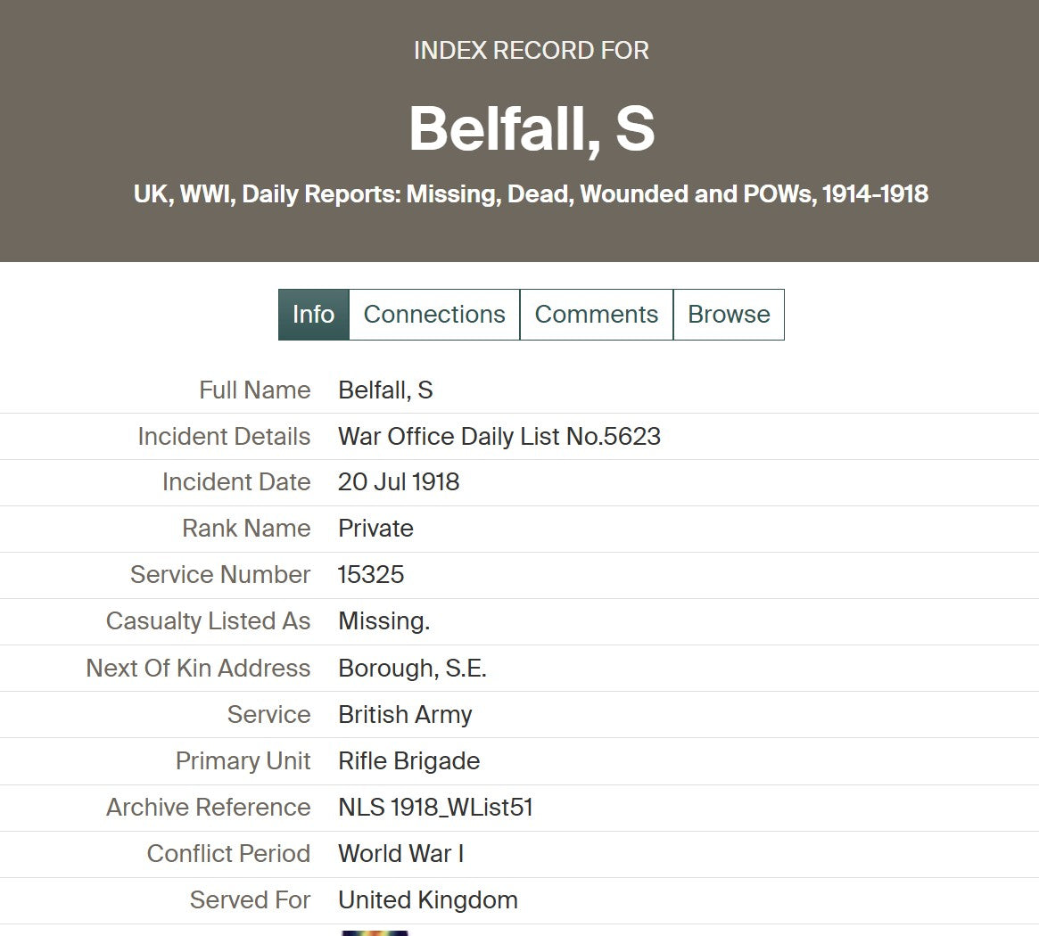Switch to the Comments tab
This screenshot has height=936, width=1039.
596,315
